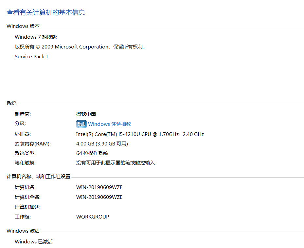The height and width of the screenshot is (248, 304).
Task: Click the 制造商 label
Action: pos(23,114)
